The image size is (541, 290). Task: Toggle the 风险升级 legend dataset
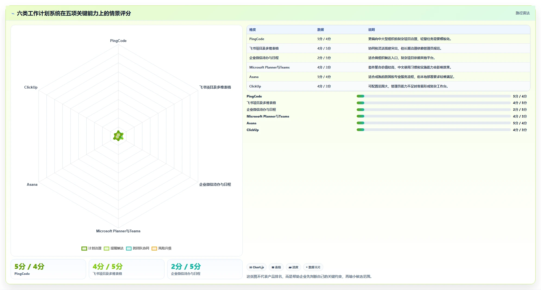[x=162, y=248]
